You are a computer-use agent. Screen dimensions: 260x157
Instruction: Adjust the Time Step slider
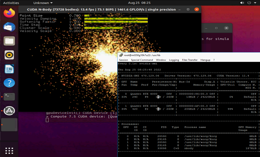pos(116,25)
